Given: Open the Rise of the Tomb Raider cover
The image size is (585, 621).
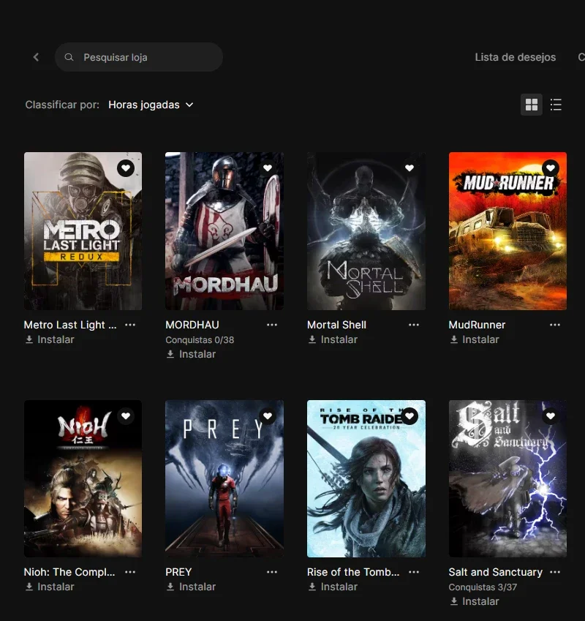Looking at the screenshot, I should tap(366, 478).
